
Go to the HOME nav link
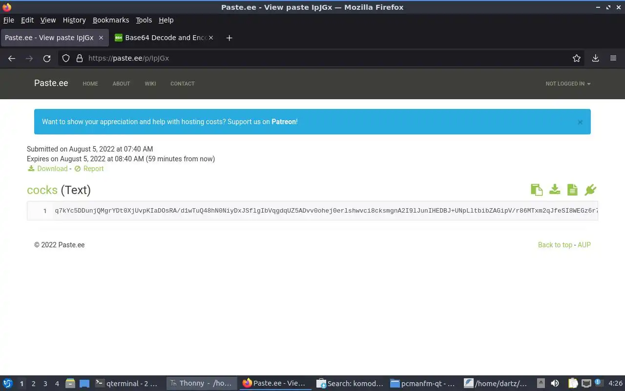(x=90, y=84)
